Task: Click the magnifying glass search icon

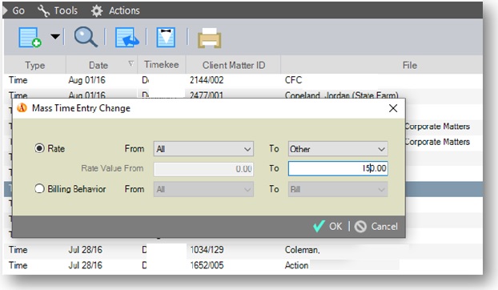Action: tap(86, 37)
